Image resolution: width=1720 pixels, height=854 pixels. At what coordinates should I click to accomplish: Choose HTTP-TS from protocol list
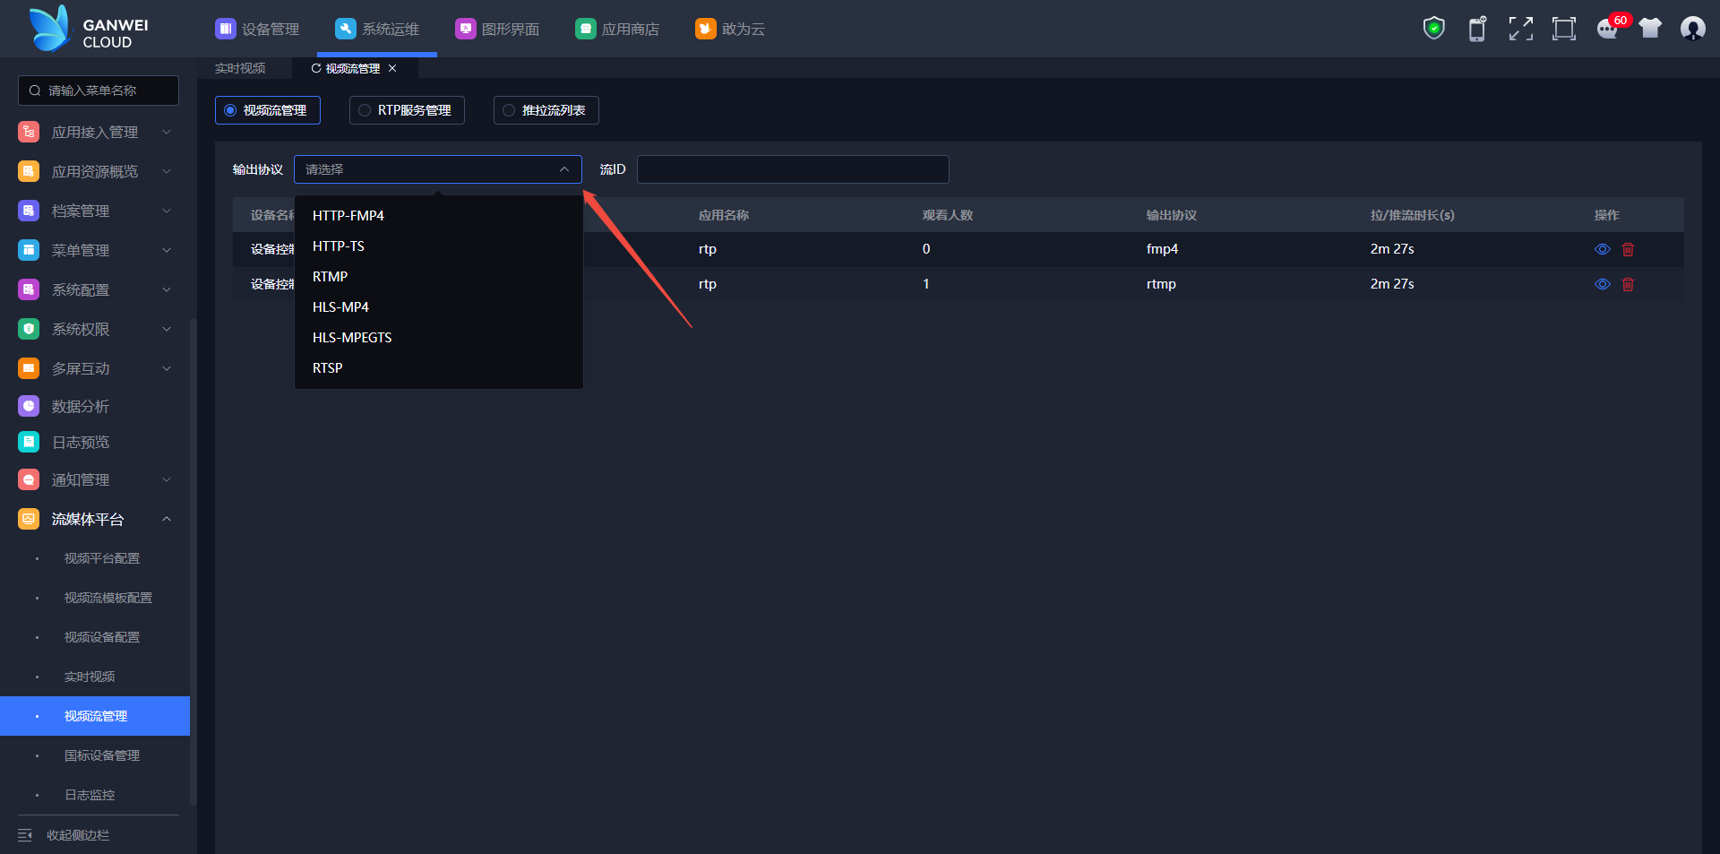439,246
